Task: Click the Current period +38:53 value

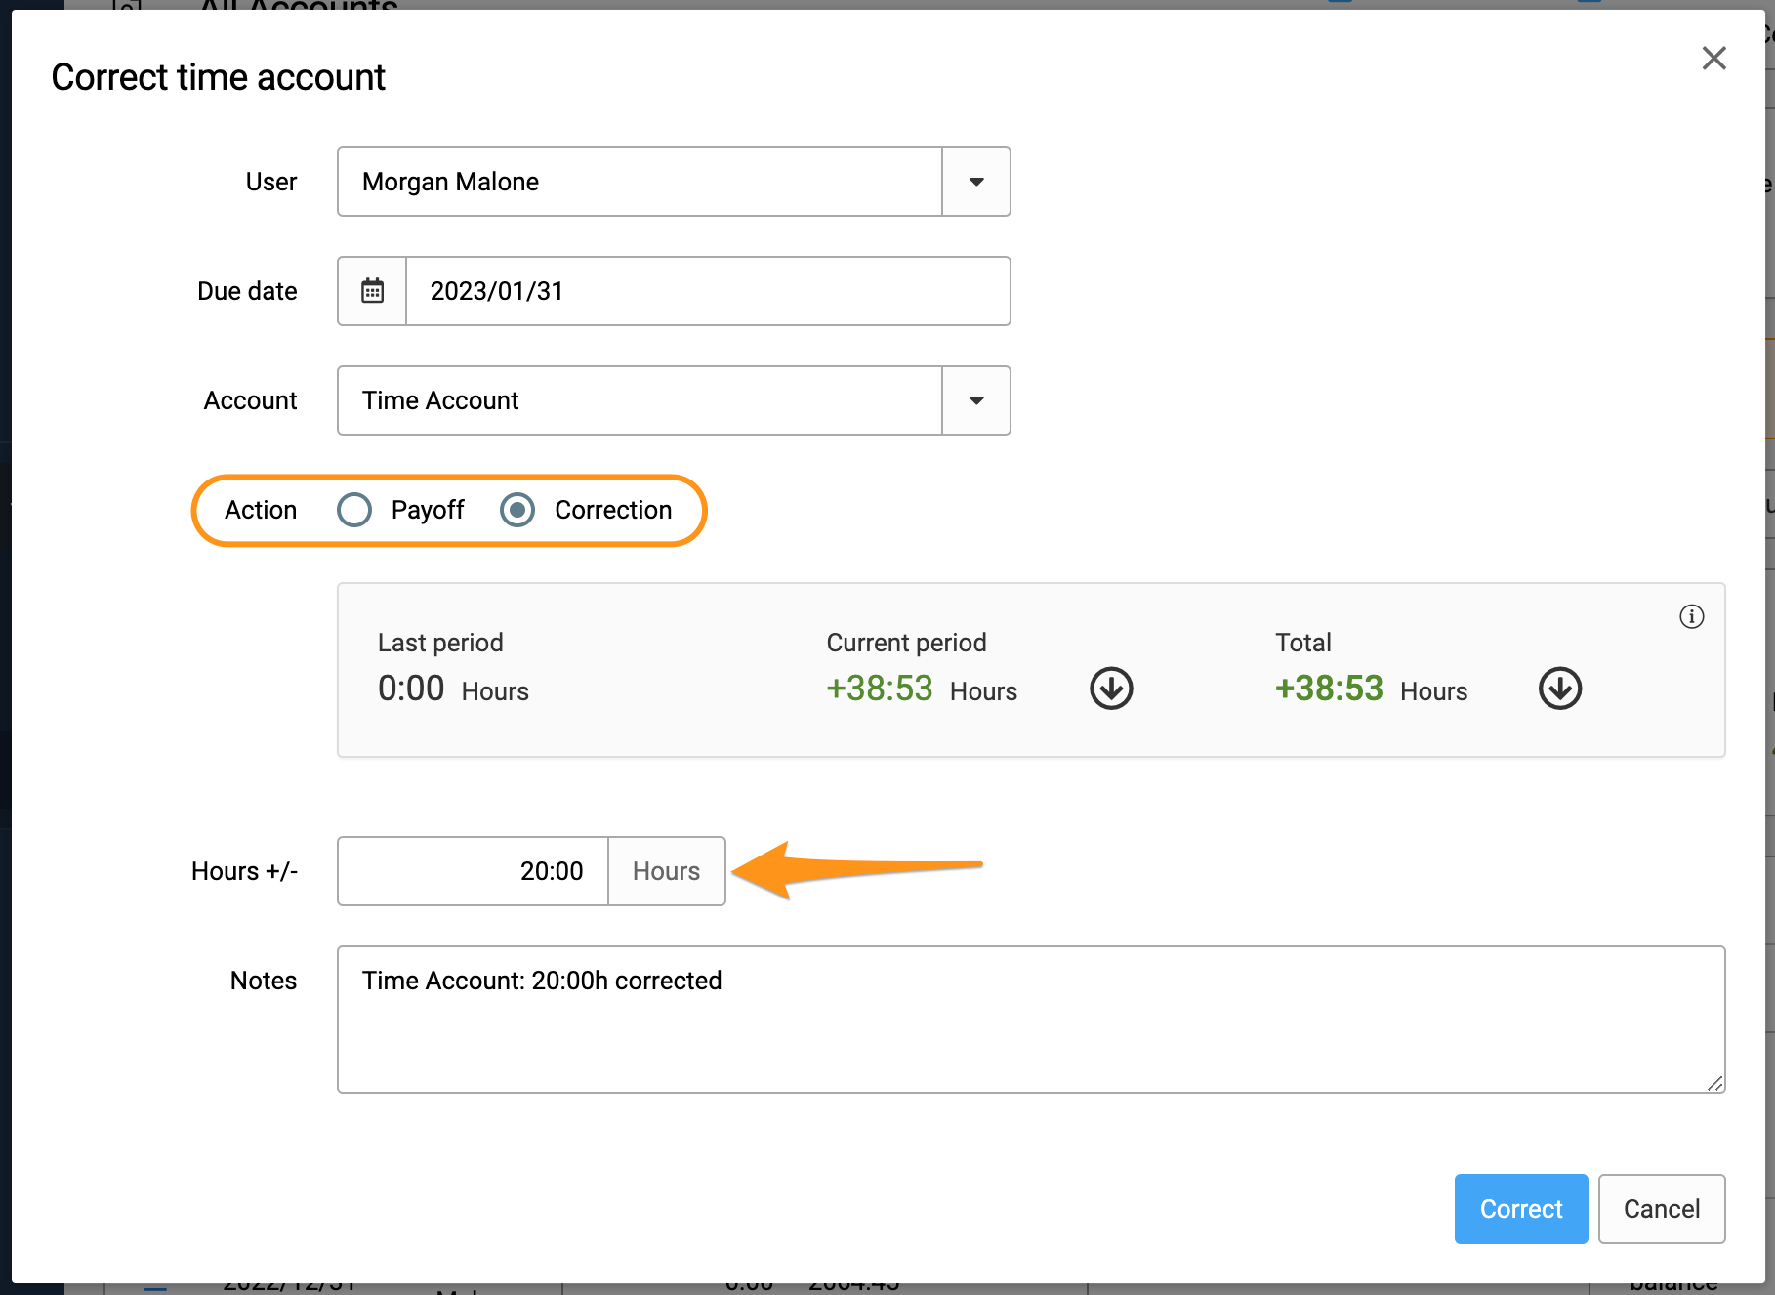Action: [880, 689]
